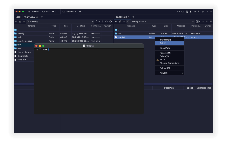Select Transfer(T) in context menu

(x=170, y=40)
